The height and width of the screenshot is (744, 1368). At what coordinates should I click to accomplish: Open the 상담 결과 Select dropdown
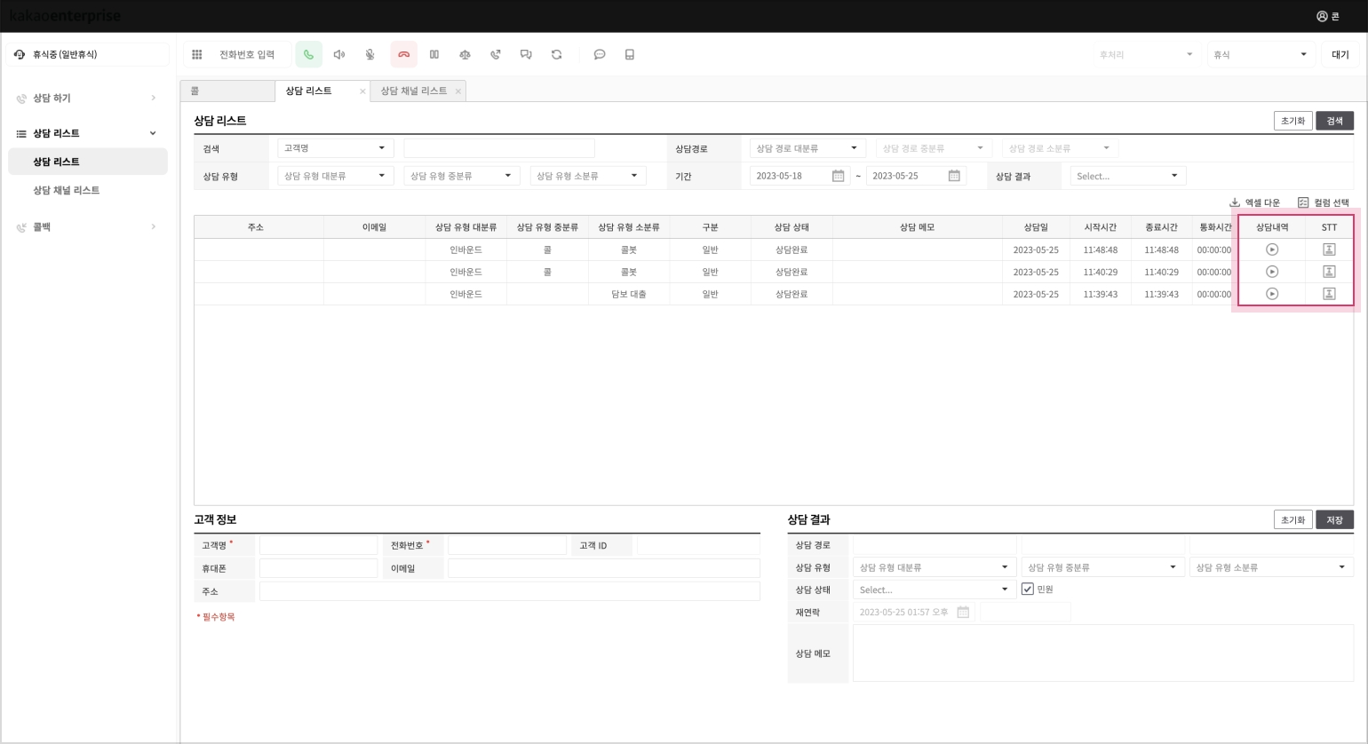coord(1127,176)
